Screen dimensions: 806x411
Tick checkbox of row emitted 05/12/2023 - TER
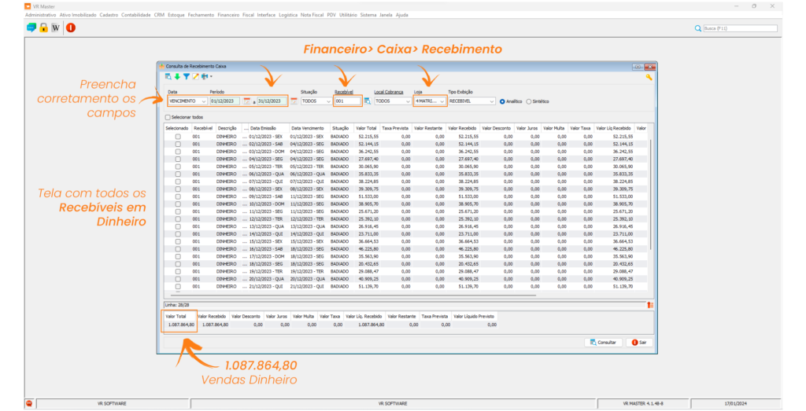point(178,167)
